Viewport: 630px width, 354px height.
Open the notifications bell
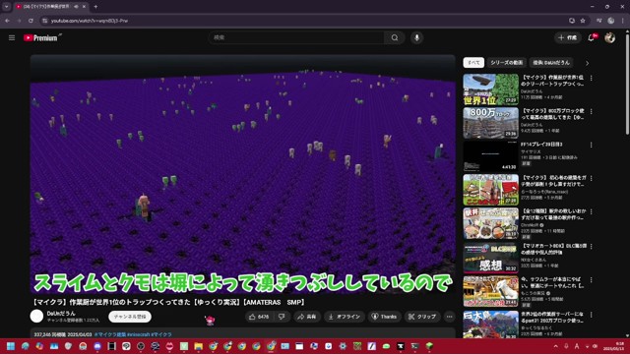click(592, 37)
